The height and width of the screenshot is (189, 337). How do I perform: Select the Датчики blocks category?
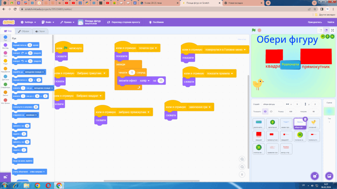5,78
